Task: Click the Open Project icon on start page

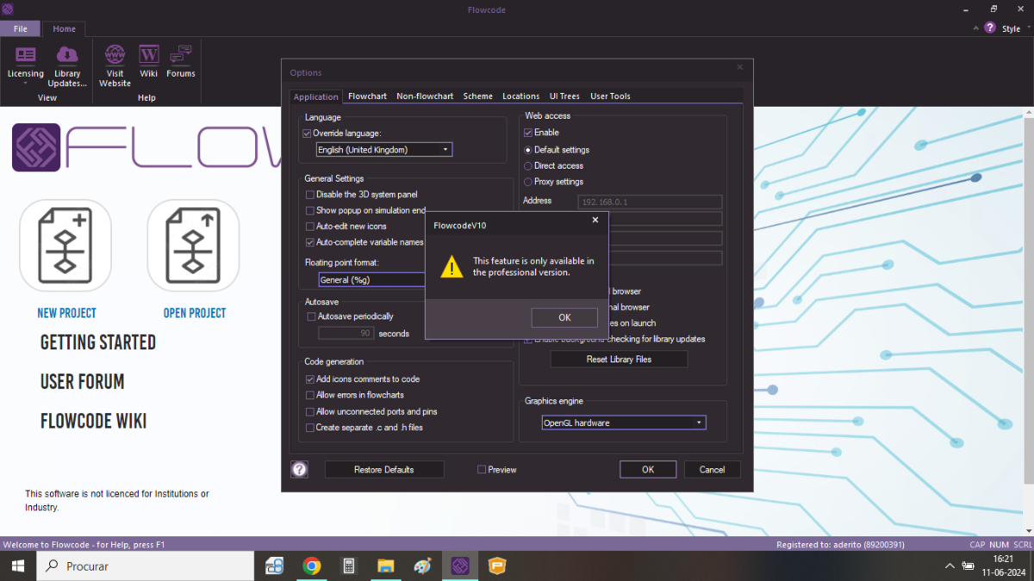Action: click(194, 245)
